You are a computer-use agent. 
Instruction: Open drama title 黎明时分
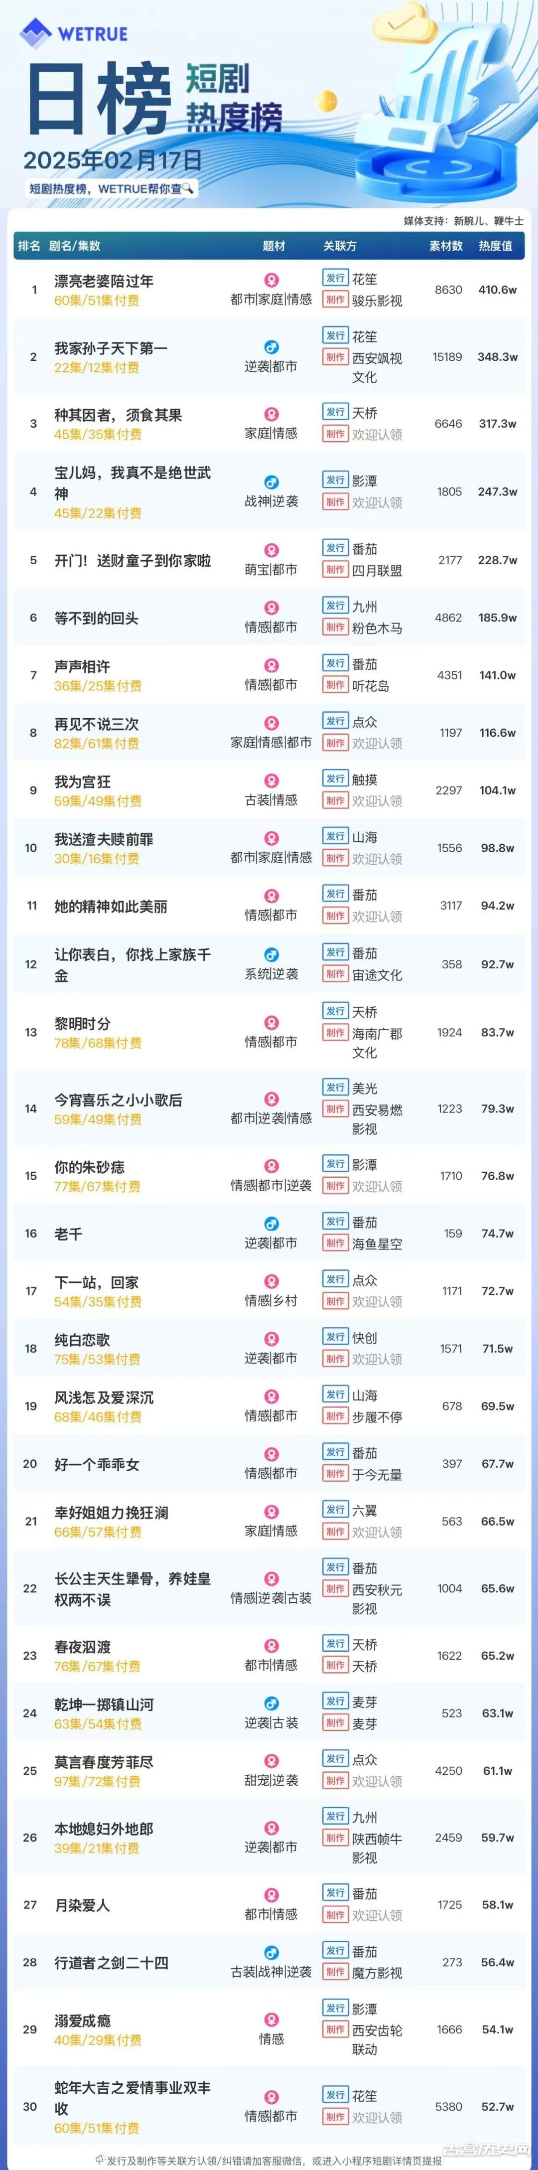point(83,1024)
